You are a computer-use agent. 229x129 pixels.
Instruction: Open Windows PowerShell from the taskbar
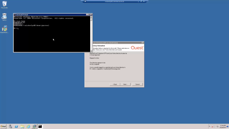click(x=16, y=126)
